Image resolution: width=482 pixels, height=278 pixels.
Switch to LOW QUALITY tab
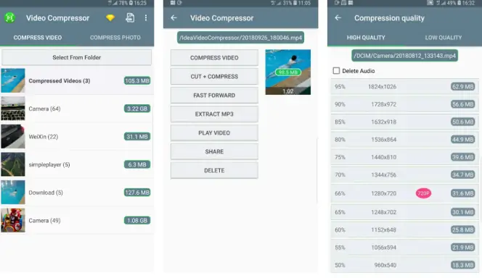[444, 38]
